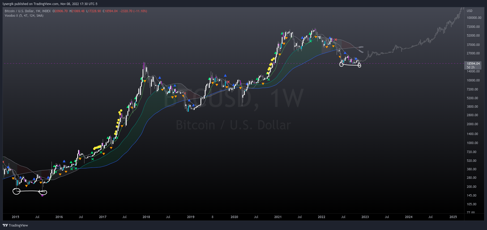Click the 5d 2h bar countdown label
Image resolution: width=487 pixels, height=230 pixels.
coord(471,67)
